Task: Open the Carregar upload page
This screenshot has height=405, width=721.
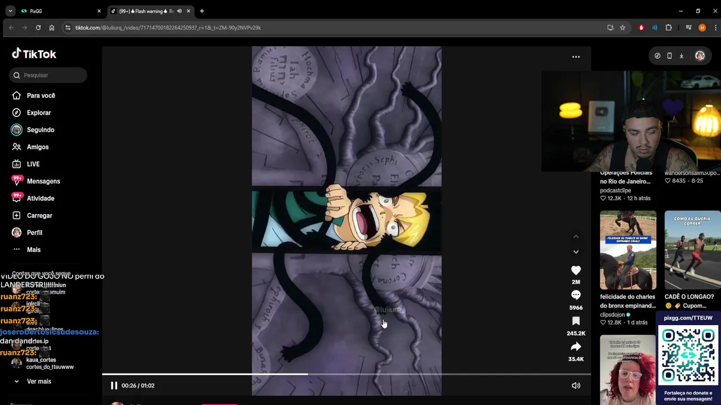Action: [33, 215]
